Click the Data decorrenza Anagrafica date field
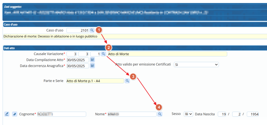 tap(77, 66)
